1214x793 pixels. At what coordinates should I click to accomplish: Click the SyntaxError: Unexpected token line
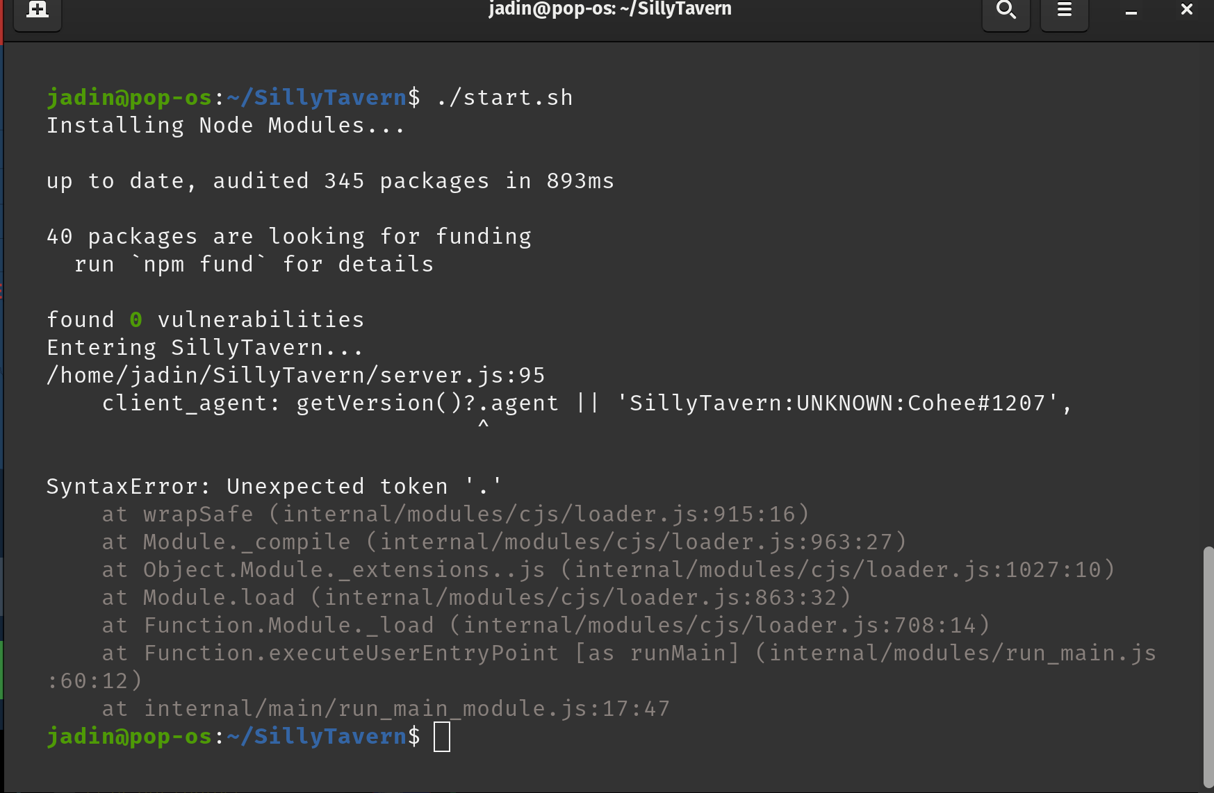274,485
